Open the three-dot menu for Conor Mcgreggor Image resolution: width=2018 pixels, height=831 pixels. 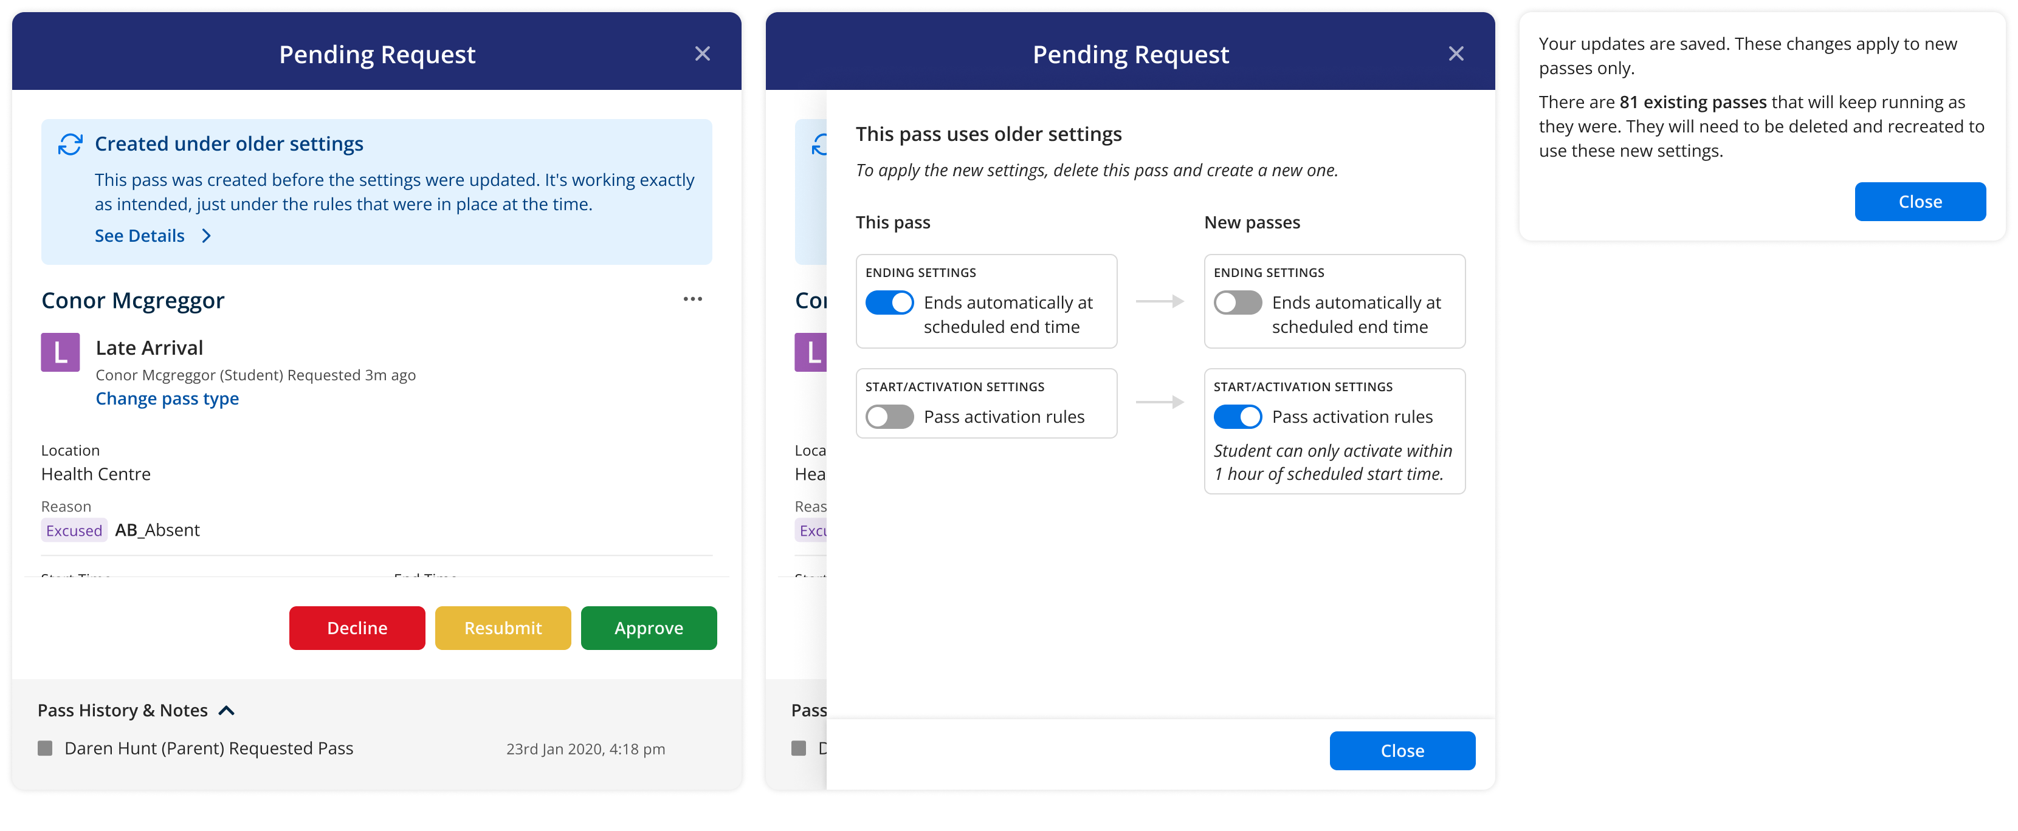tap(692, 299)
